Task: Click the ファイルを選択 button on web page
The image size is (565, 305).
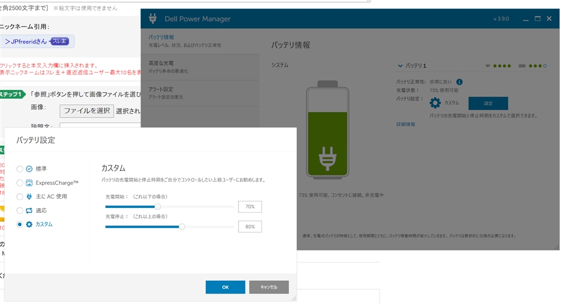Action: (87, 111)
